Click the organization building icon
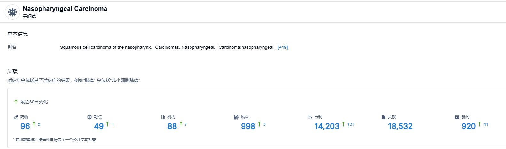Image resolution: width=506 pixels, height=149 pixels. click(x=163, y=117)
